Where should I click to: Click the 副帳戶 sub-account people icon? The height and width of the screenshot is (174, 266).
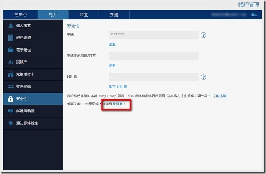11,62
